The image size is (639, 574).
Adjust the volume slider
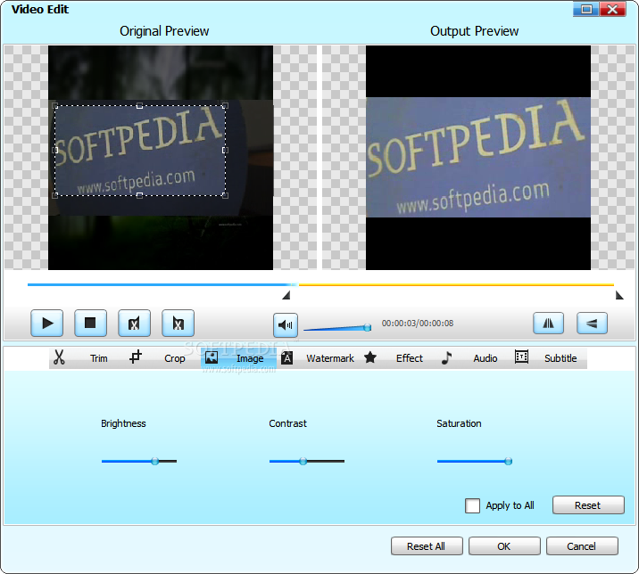pos(337,328)
